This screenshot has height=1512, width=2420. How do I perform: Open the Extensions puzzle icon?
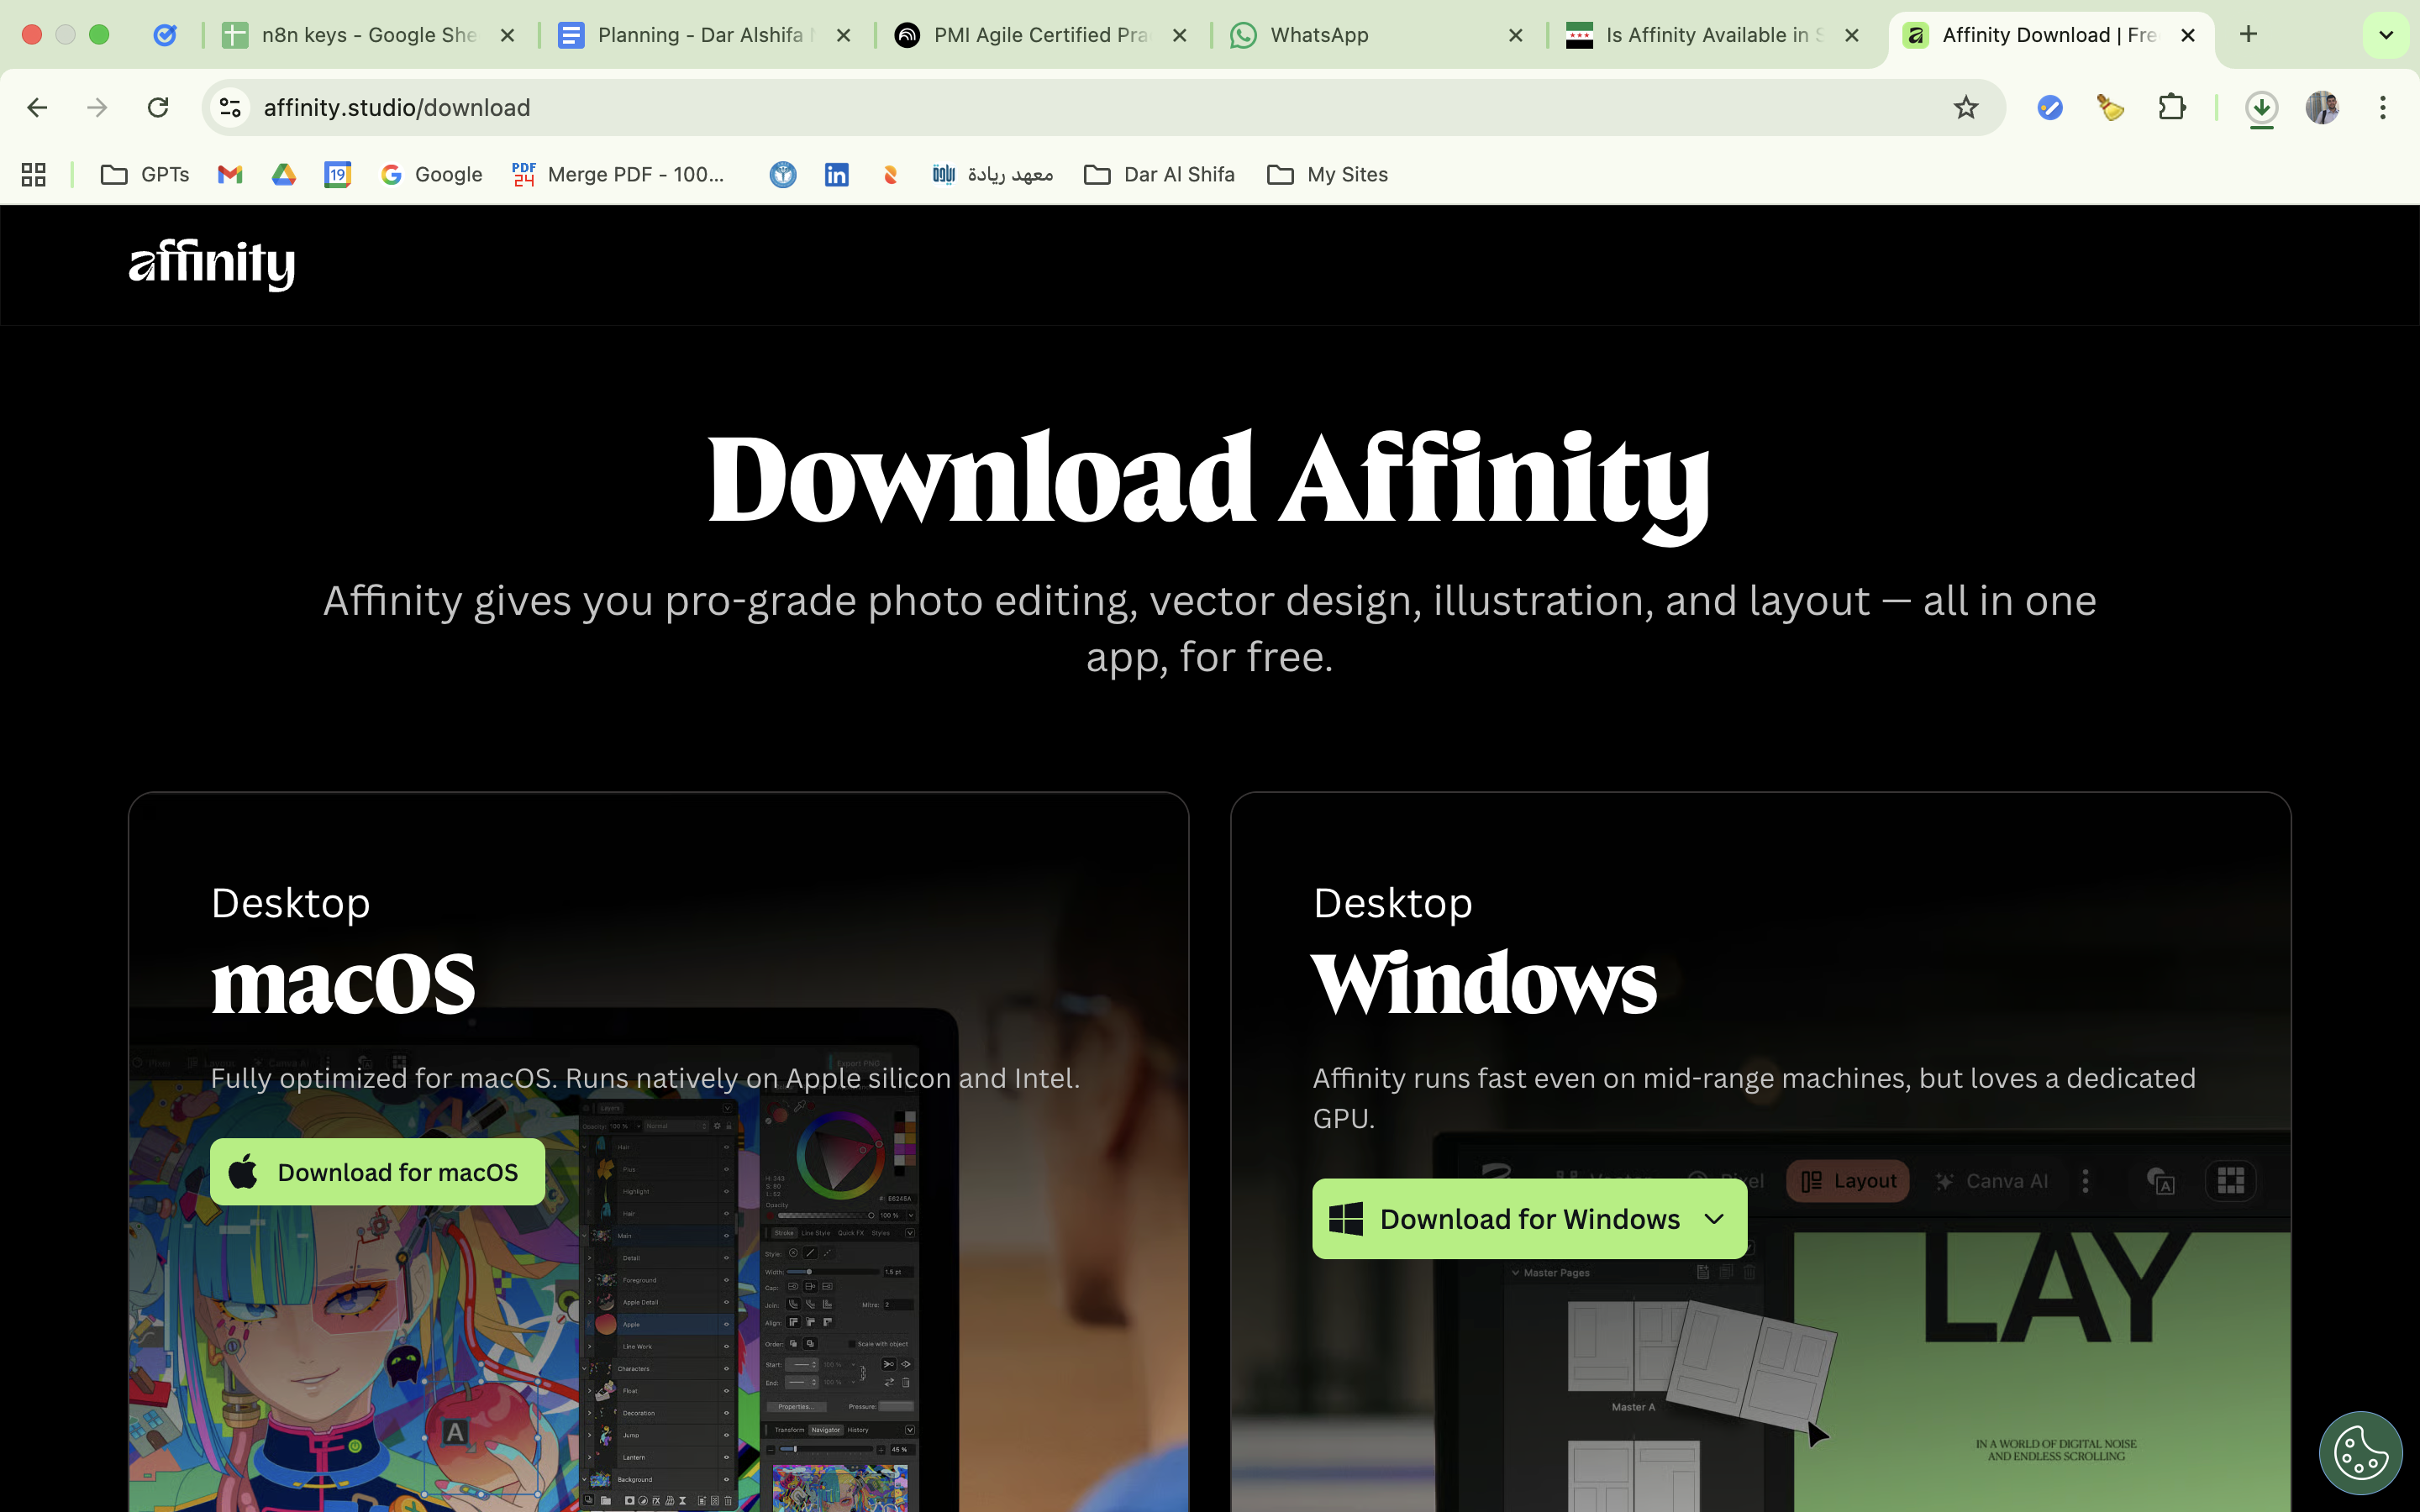2171,107
